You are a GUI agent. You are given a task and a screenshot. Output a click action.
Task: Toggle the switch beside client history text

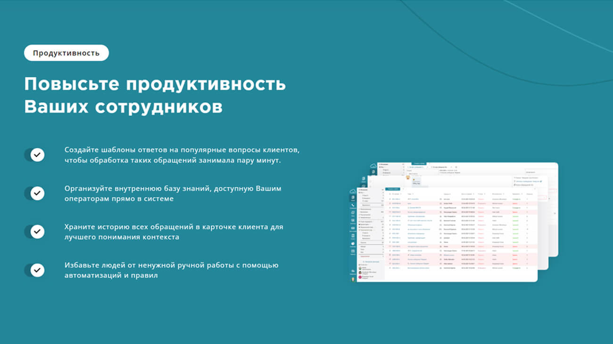[34, 232]
